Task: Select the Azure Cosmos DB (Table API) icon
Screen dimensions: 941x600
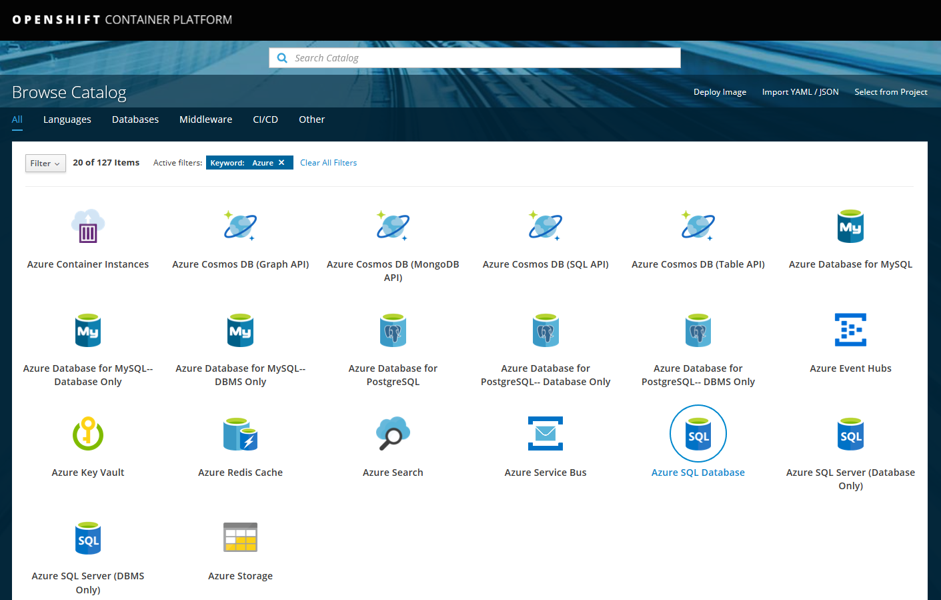Action: pyautogui.click(x=698, y=226)
